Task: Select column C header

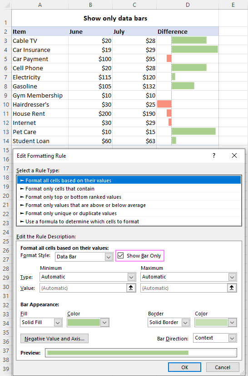Action: click(134, 5)
